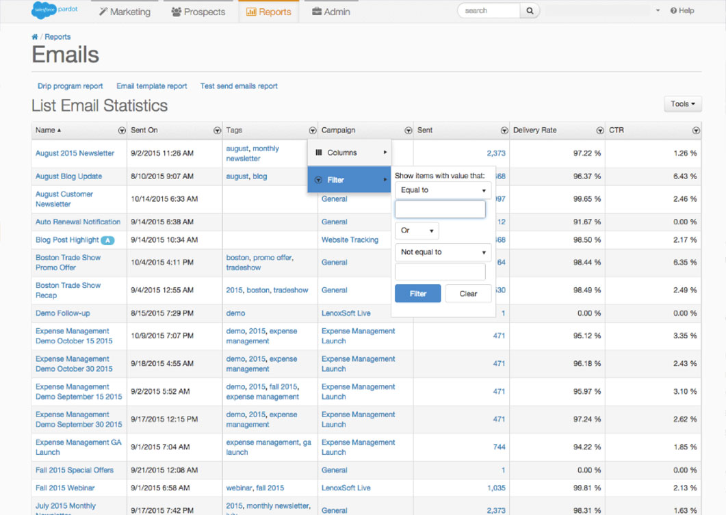Click LenoxSoft Live in Demo Follow-up row
The width and height of the screenshot is (726, 515).
(346, 313)
